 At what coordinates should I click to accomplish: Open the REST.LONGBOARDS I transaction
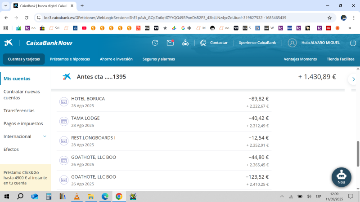click(164, 141)
